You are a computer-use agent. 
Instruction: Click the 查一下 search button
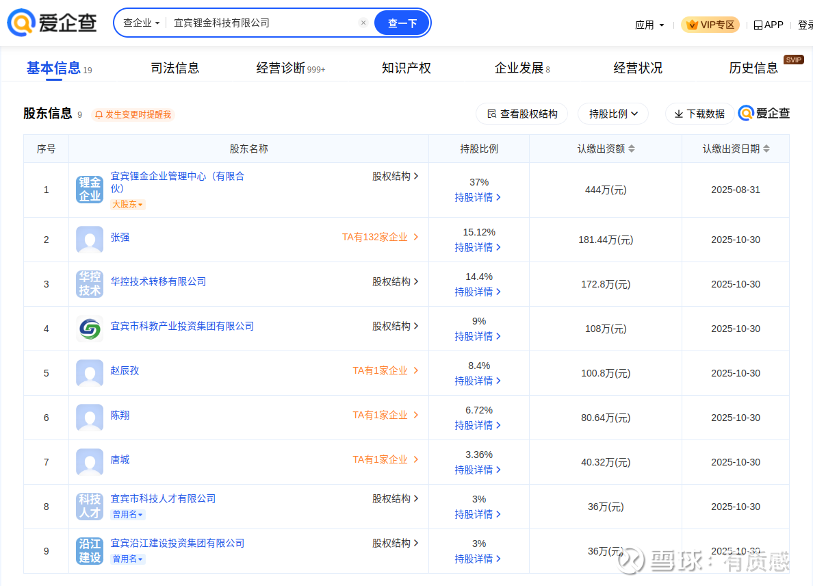[x=402, y=23]
